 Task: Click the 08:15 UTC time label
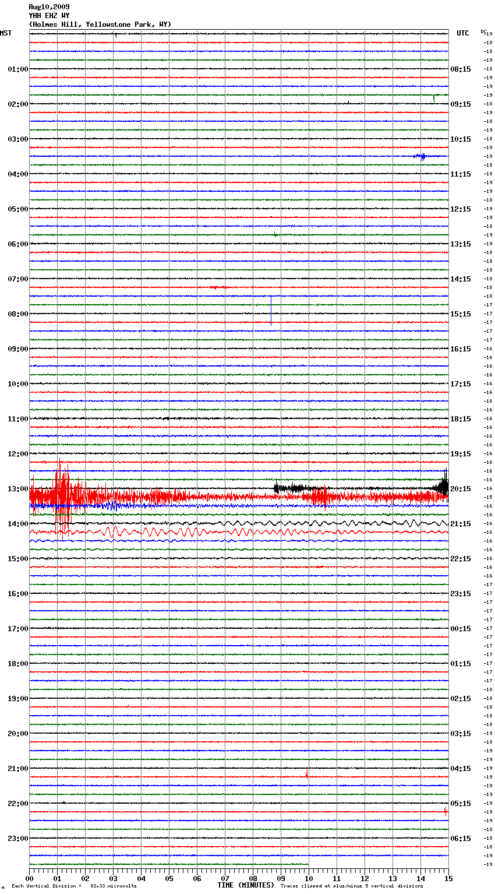pyautogui.click(x=461, y=69)
